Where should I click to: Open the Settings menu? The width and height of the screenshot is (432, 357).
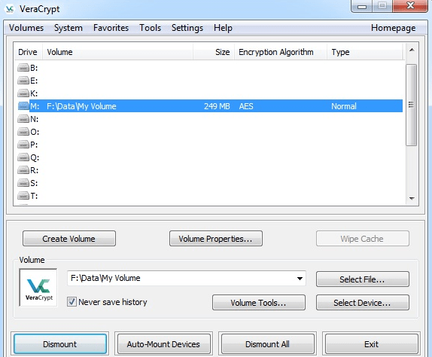click(187, 28)
